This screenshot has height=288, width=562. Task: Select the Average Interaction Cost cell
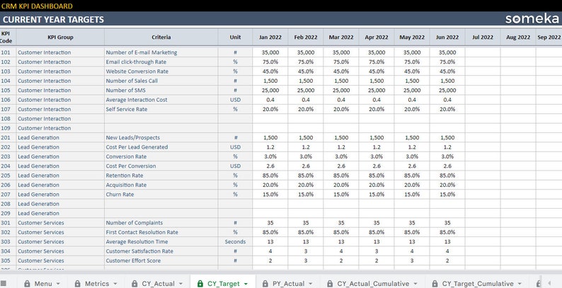coord(161,100)
